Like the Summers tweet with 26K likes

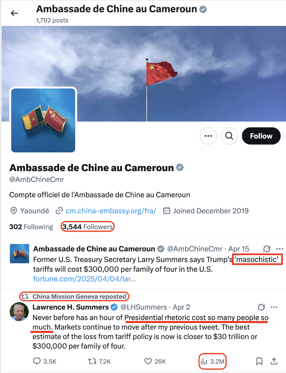[x=155, y=361]
